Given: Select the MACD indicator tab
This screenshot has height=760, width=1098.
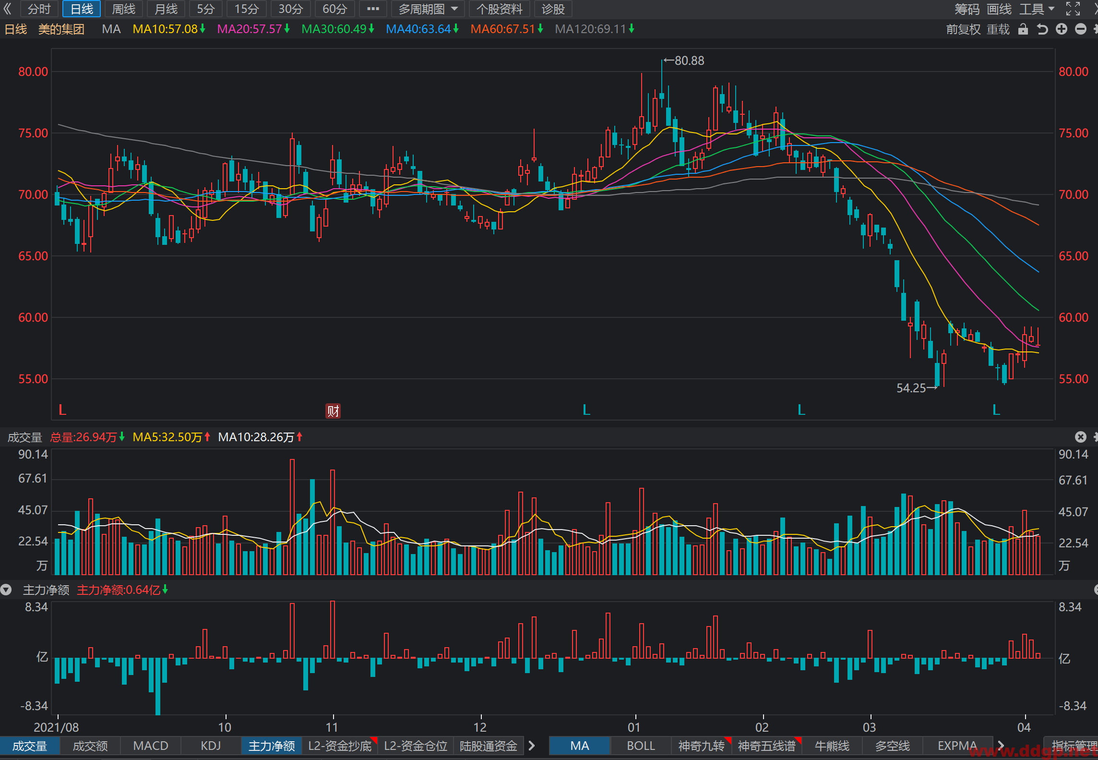Looking at the screenshot, I should (x=151, y=746).
